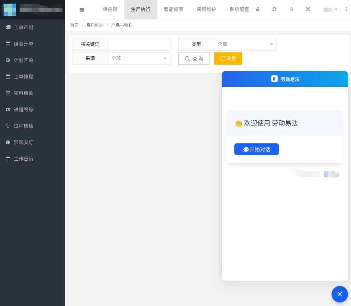
Task: Click the lock screen icon
Action: pyautogui.click(x=258, y=9)
